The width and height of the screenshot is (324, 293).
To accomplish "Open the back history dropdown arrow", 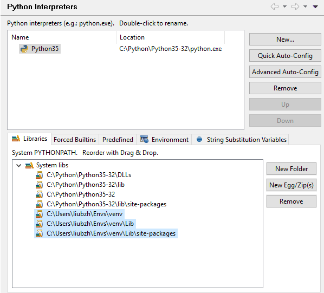I will (x=285, y=6).
